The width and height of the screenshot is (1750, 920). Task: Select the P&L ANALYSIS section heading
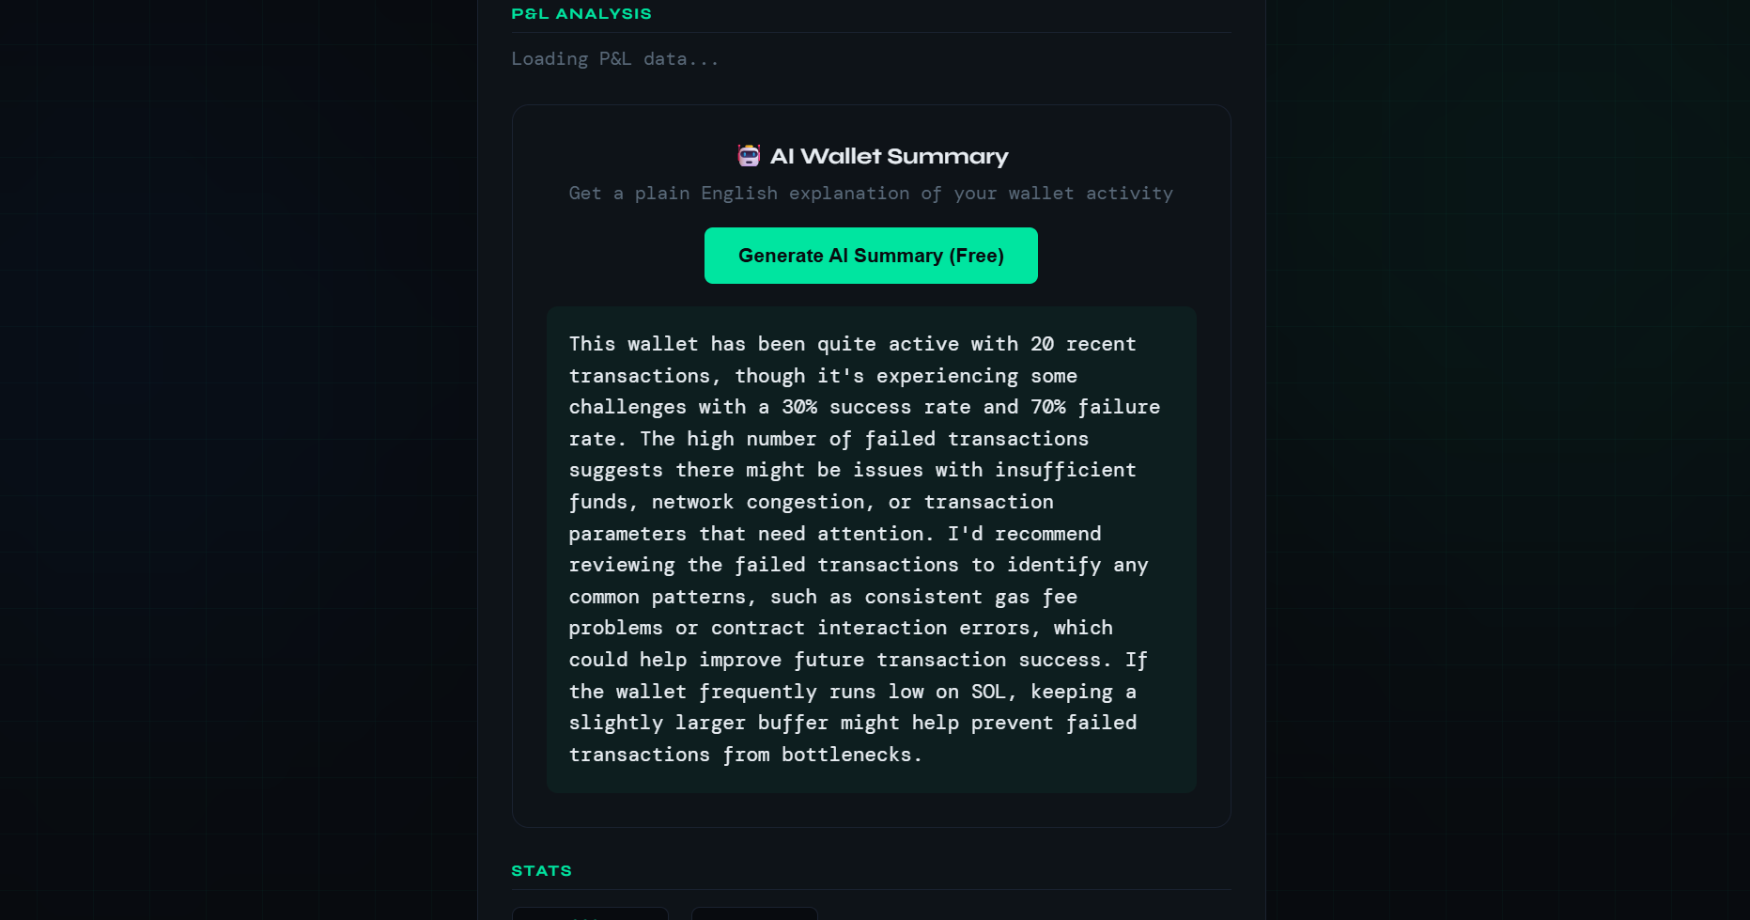tap(581, 13)
